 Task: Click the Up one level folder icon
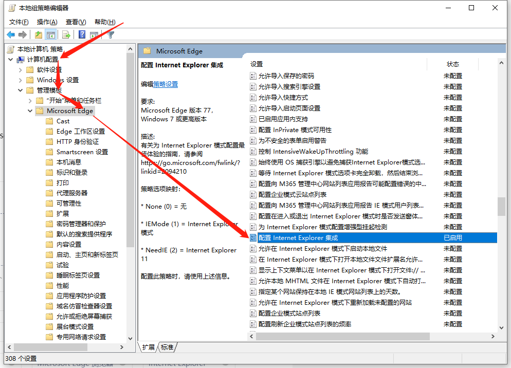[39, 34]
